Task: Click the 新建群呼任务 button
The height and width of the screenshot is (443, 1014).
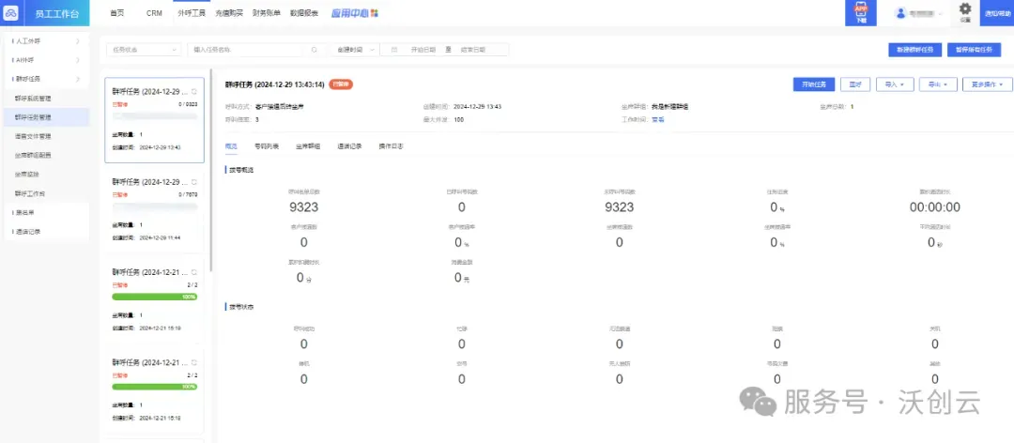Action: pyautogui.click(x=914, y=50)
